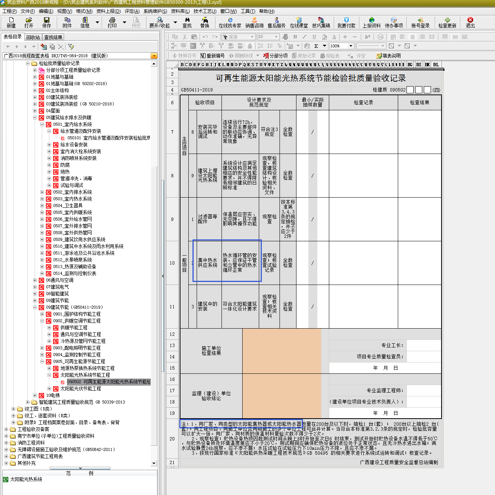Viewport: 495px width, 495px height.
Task: Click 检查更新 check for updates
Action: coord(447,22)
